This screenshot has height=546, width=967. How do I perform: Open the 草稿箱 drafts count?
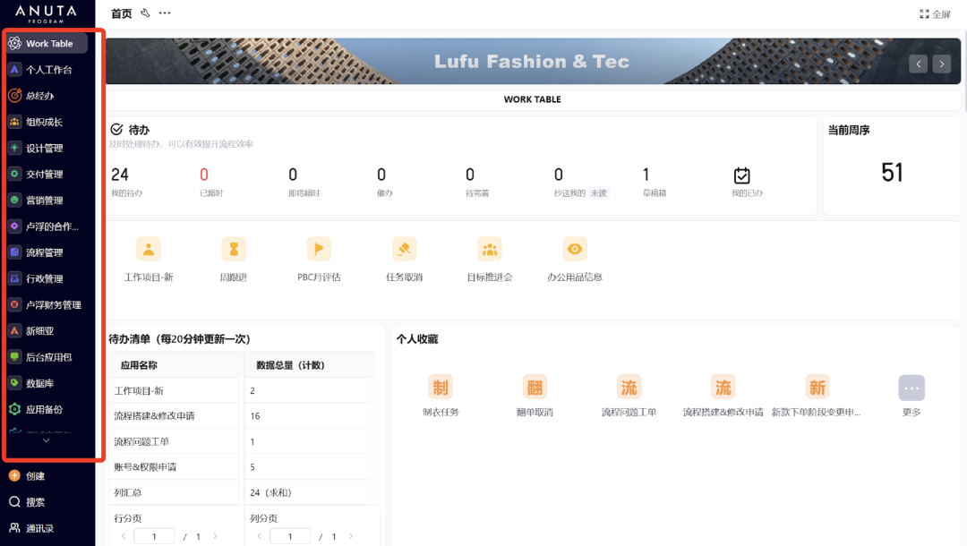click(646, 175)
